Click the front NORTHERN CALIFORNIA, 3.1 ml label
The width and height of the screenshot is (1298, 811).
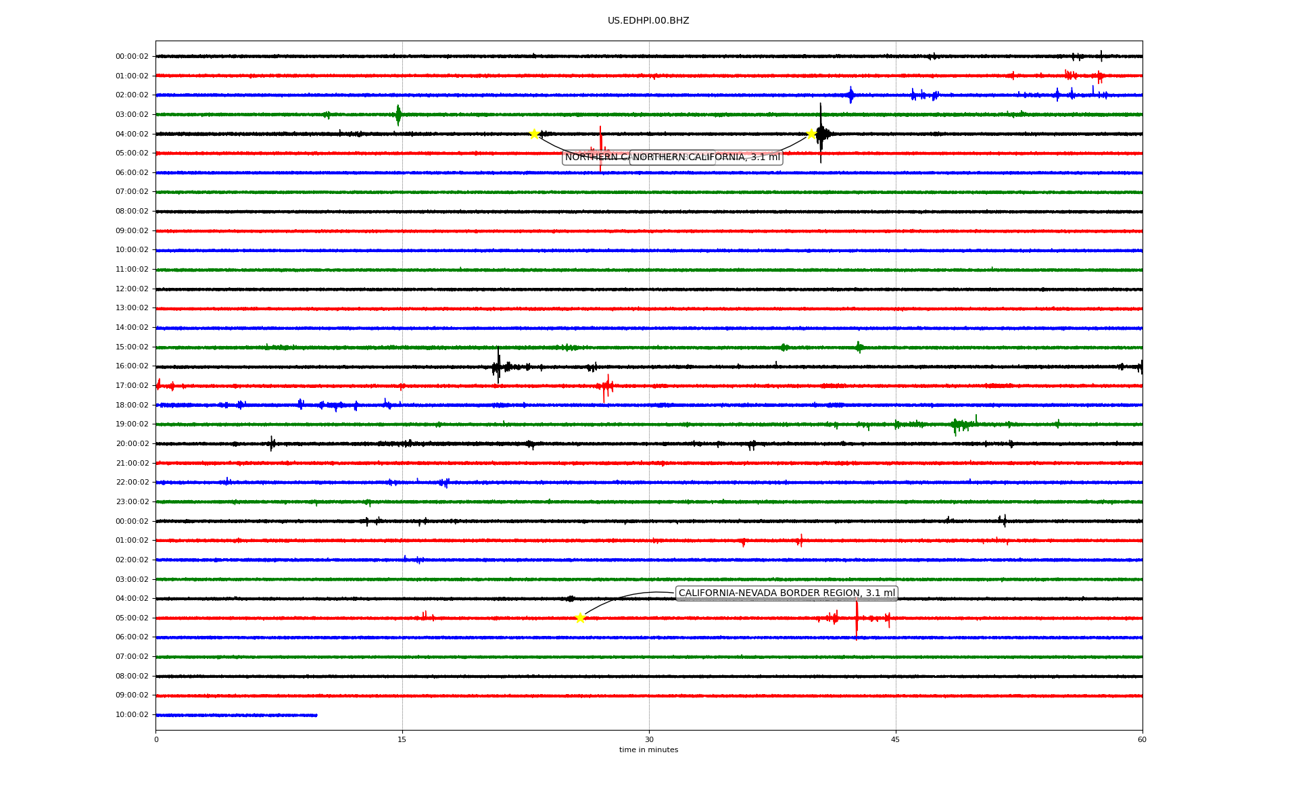706,157
